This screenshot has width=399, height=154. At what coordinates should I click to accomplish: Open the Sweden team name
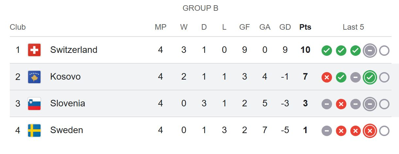click(67, 130)
